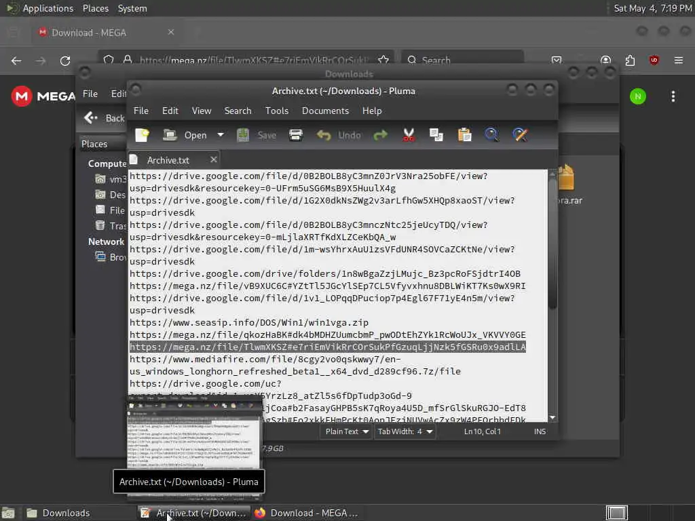Click the bookmark star in Firefox
The image size is (695, 521).
click(x=383, y=60)
